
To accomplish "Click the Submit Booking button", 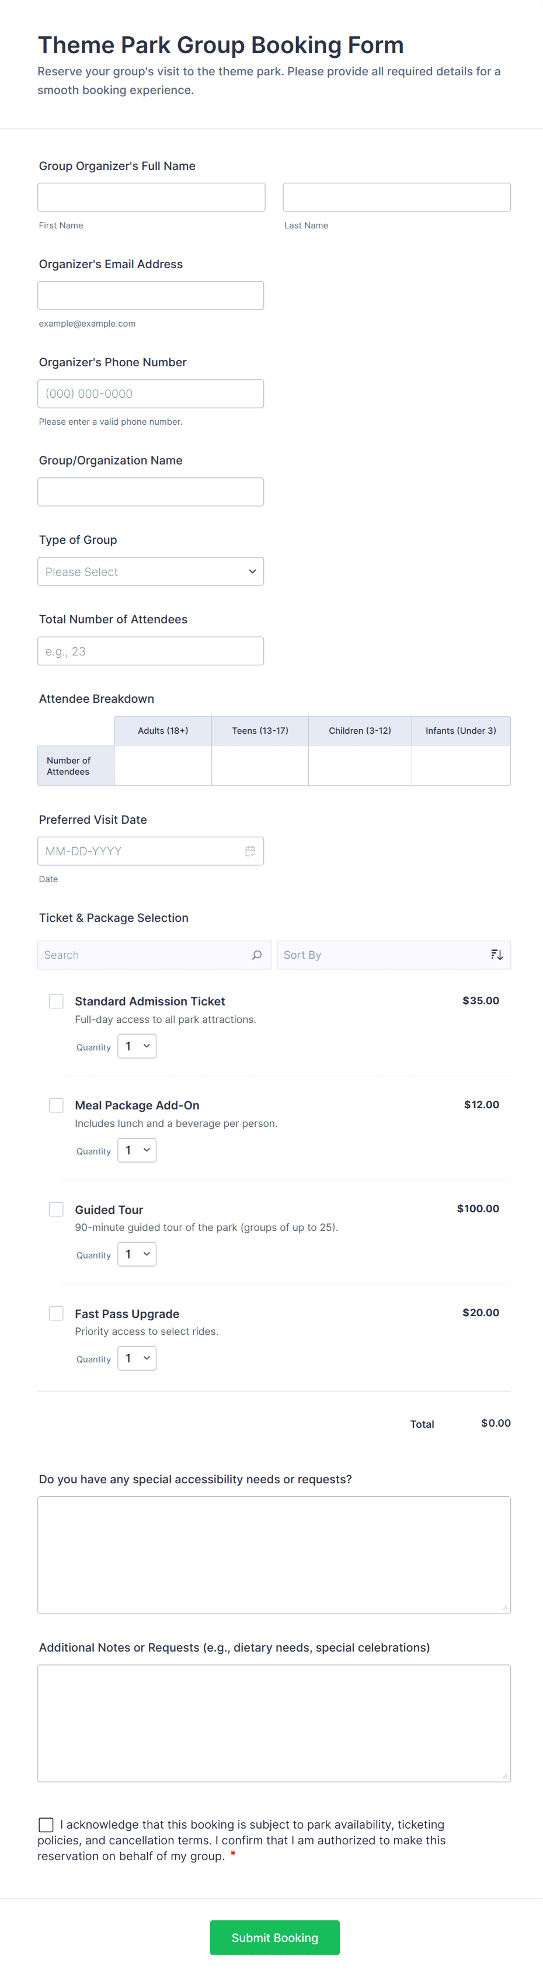I will 274,1937.
